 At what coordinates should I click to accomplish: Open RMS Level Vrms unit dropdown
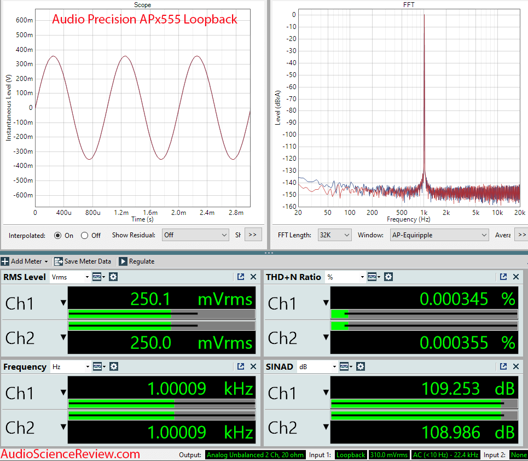click(x=70, y=277)
